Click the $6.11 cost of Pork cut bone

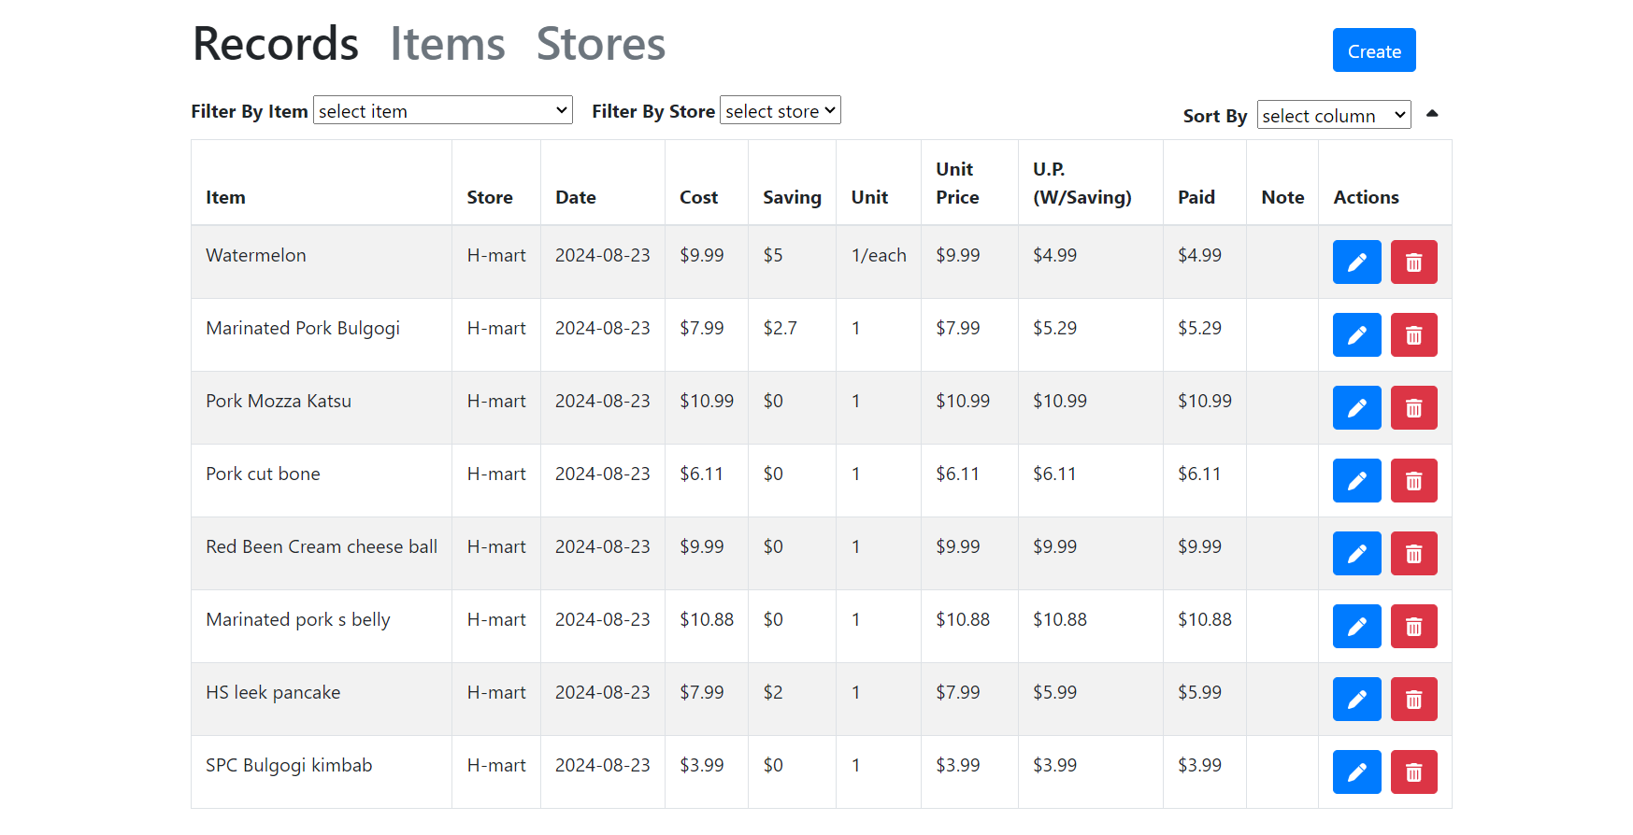[x=701, y=474]
